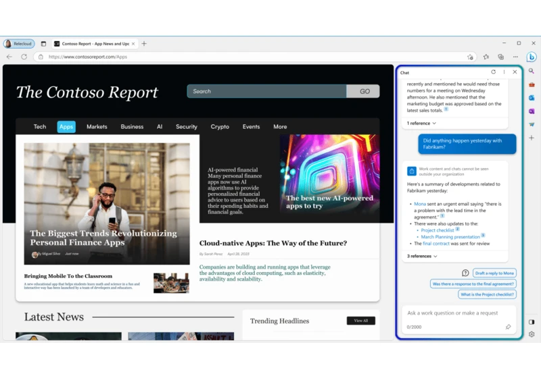Open the best new AI-powered apps image
Viewport: 541px width, 378px height.
click(329, 178)
